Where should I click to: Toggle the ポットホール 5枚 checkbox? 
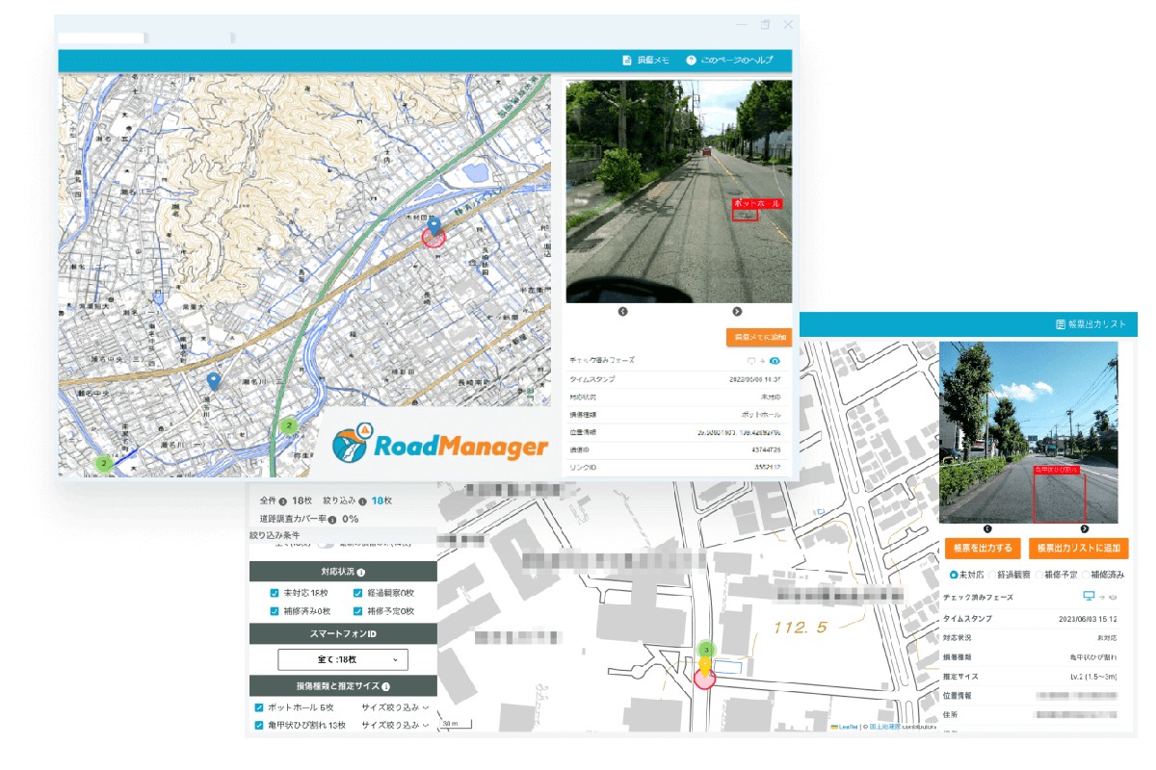(259, 707)
